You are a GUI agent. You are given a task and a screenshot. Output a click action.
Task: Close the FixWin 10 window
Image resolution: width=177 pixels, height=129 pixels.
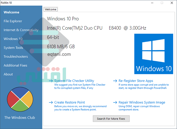[172, 3]
